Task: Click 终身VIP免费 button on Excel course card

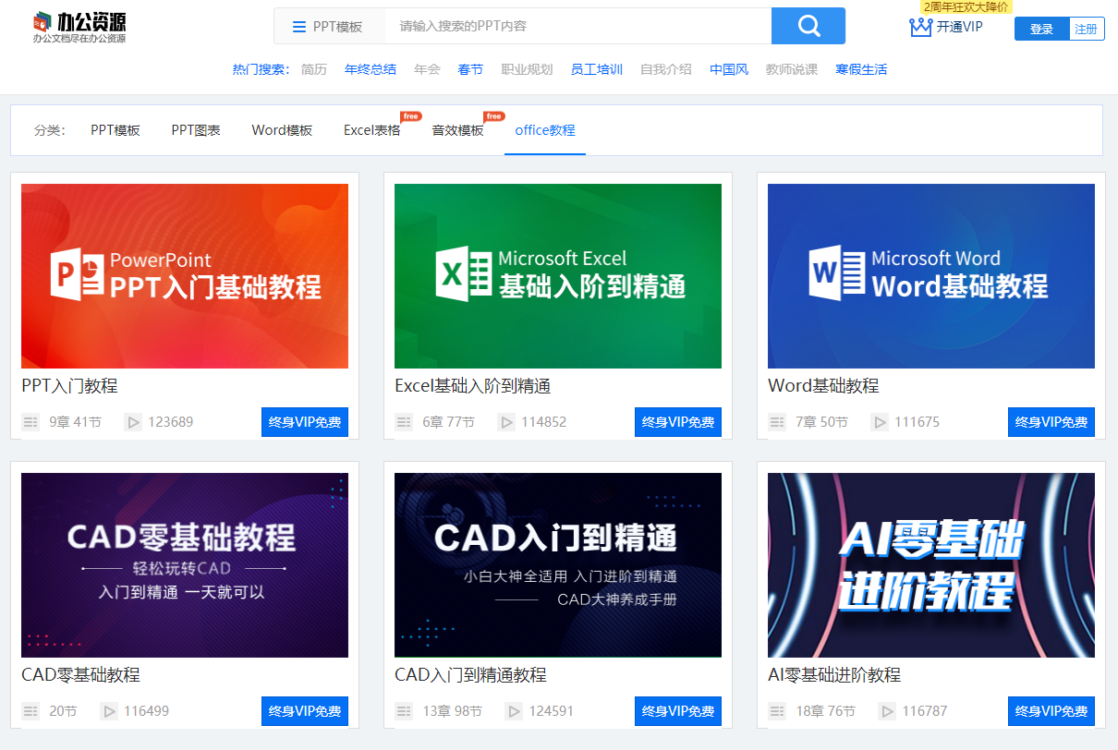Action: click(678, 422)
